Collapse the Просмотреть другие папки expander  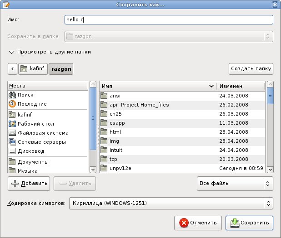(x=12, y=52)
